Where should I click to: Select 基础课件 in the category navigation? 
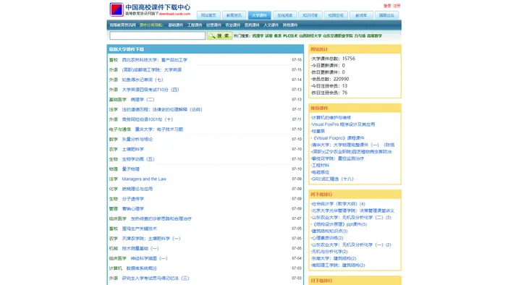click(x=176, y=25)
